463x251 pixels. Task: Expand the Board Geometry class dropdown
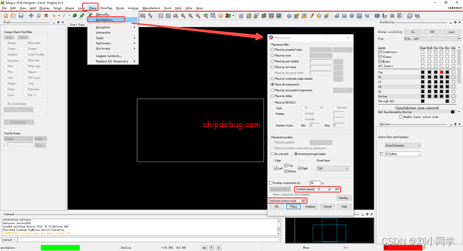click(403, 145)
